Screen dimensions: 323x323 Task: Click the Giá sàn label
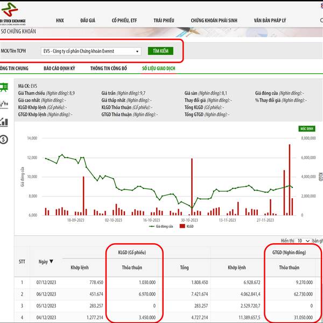coord(191,93)
